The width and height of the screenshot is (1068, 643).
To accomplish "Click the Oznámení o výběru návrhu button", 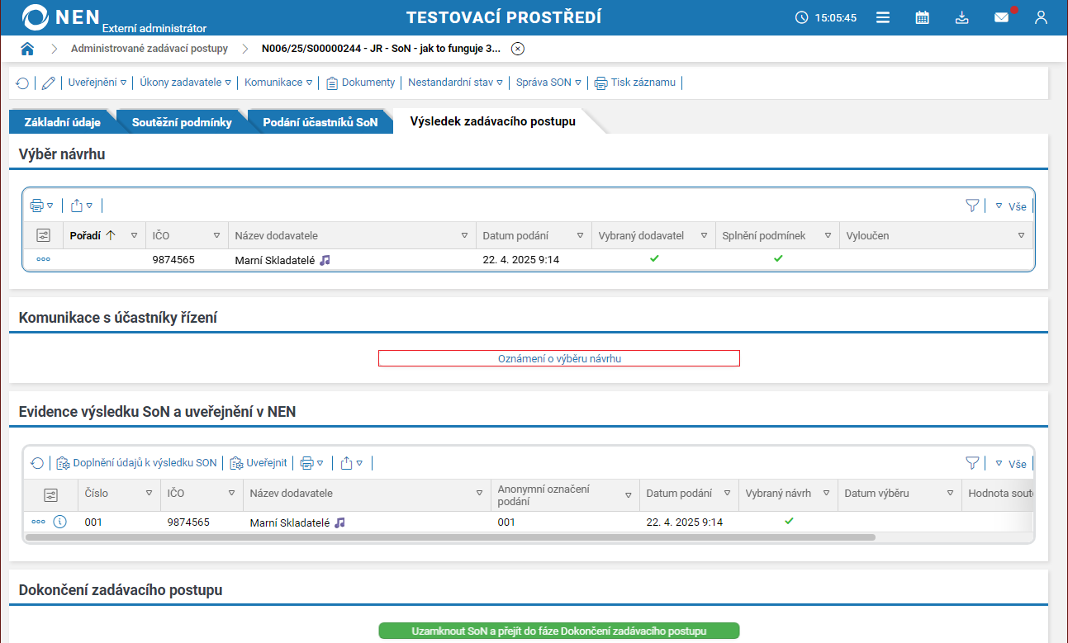I will [558, 358].
